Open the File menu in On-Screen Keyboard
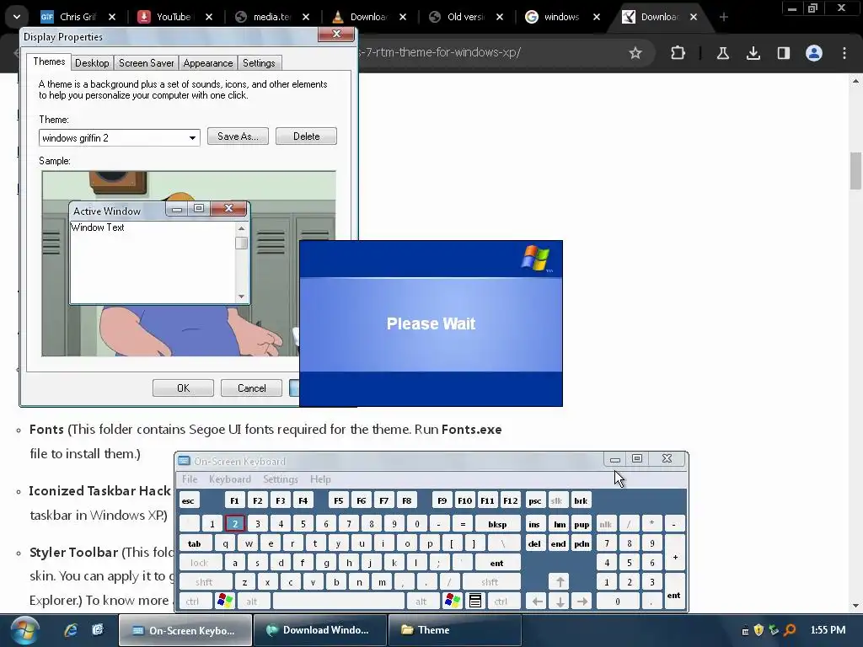 tap(190, 479)
